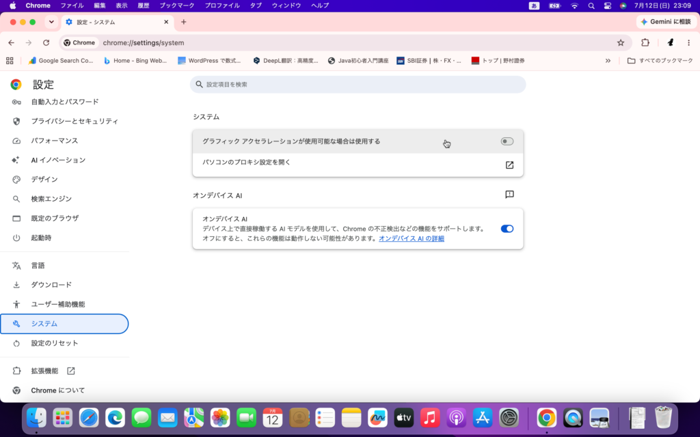This screenshot has width=700, height=437.
Task: Open Spotlight search in menu bar
Action: pos(591,5)
